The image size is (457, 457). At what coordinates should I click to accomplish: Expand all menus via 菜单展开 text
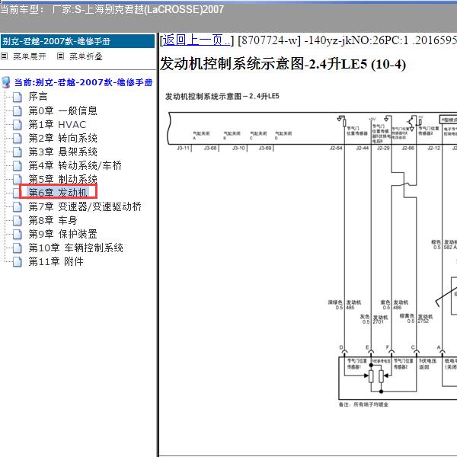29,56
